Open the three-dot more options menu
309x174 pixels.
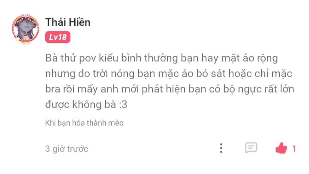[221, 148]
